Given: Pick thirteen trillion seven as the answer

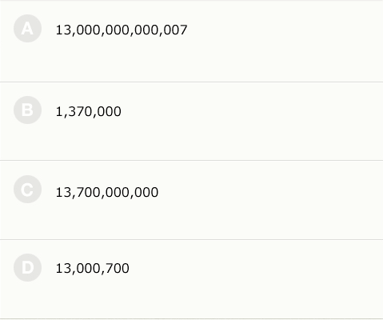Looking at the screenshot, I should pyautogui.click(x=191, y=41).
